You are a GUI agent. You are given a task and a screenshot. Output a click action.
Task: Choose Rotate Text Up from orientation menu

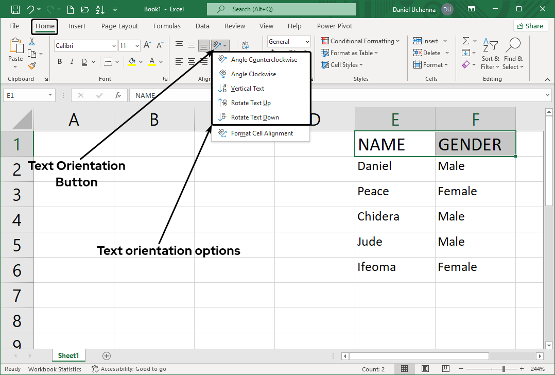251,103
